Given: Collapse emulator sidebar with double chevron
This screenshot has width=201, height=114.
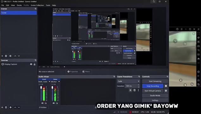Looking at the screenshot, I should point(198,29).
